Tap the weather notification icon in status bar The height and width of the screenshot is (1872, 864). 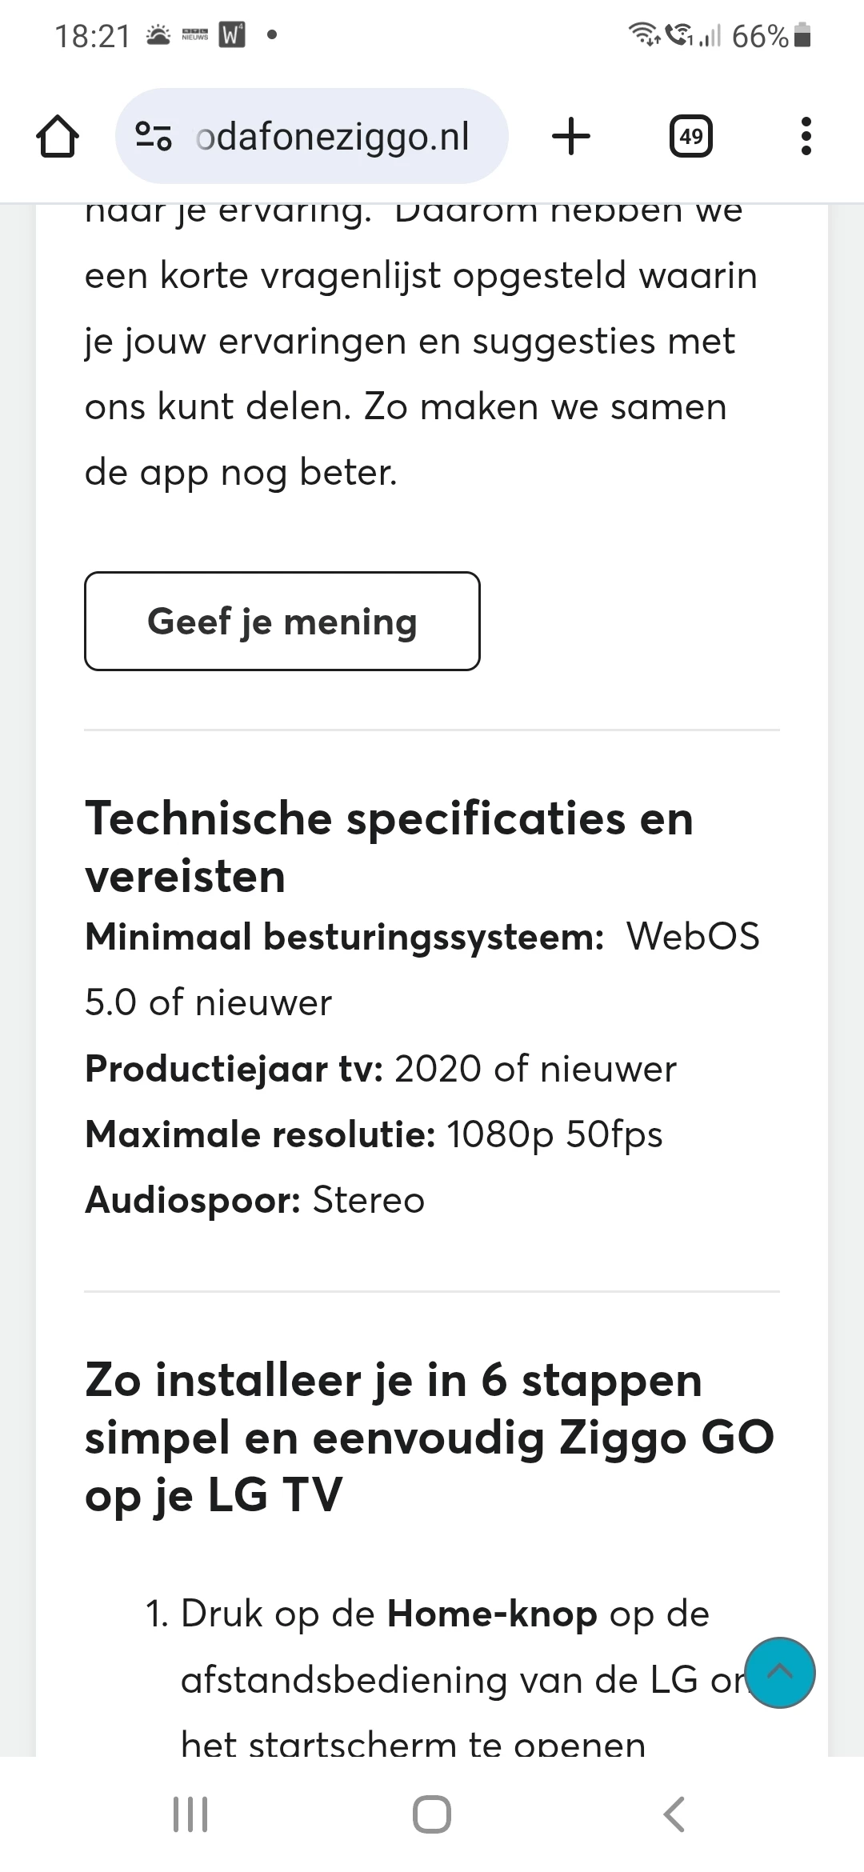[x=158, y=35]
